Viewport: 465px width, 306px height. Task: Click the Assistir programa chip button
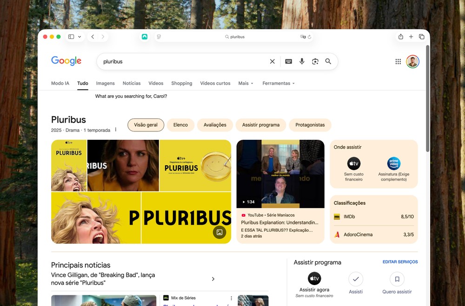point(260,125)
